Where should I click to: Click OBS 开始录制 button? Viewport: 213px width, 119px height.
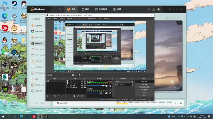144,84
